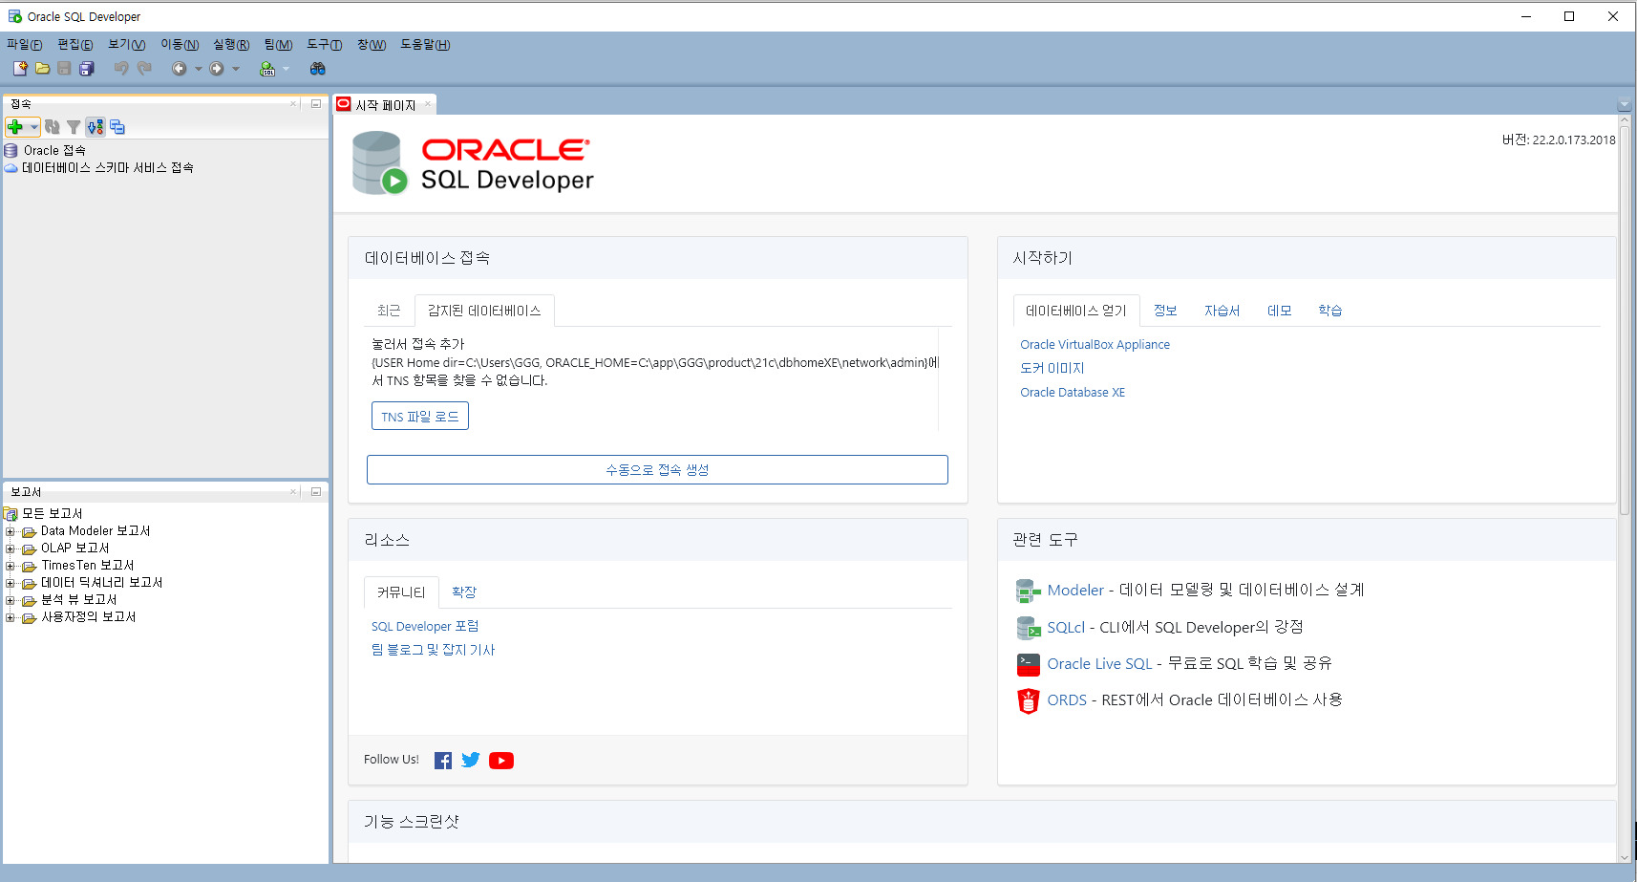
Task: Click the binoculars Find DB Object icon
Action: point(318,68)
